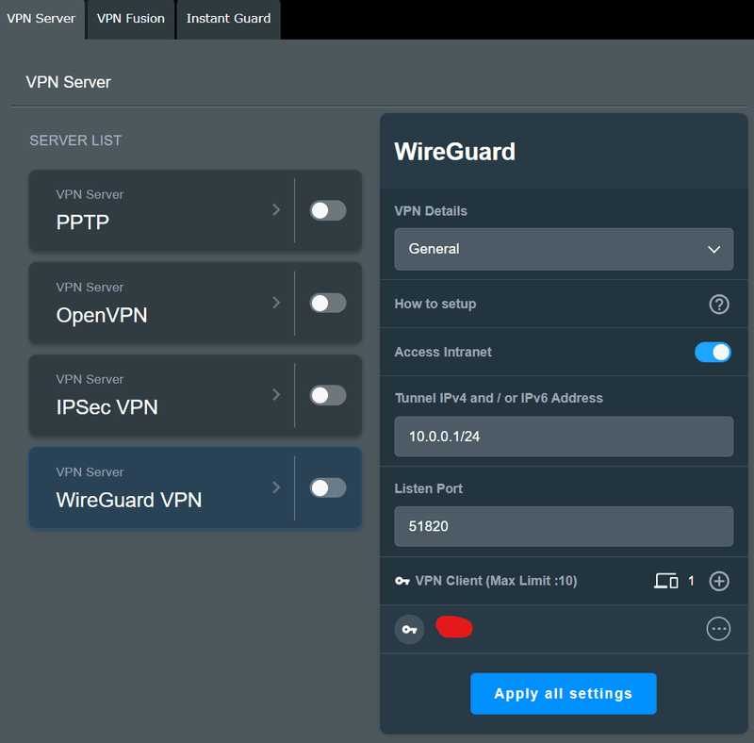Turn on the IPSec VPN server toggle
Image resolution: width=754 pixels, height=743 pixels.
click(x=328, y=395)
